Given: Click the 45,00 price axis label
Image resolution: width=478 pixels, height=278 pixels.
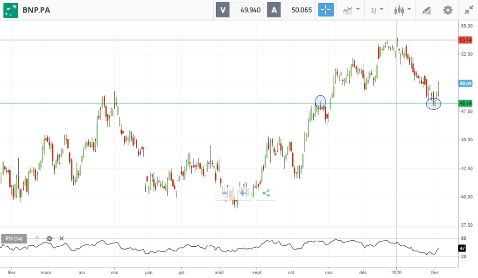Looking at the screenshot, I should pyautogui.click(x=467, y=140).
